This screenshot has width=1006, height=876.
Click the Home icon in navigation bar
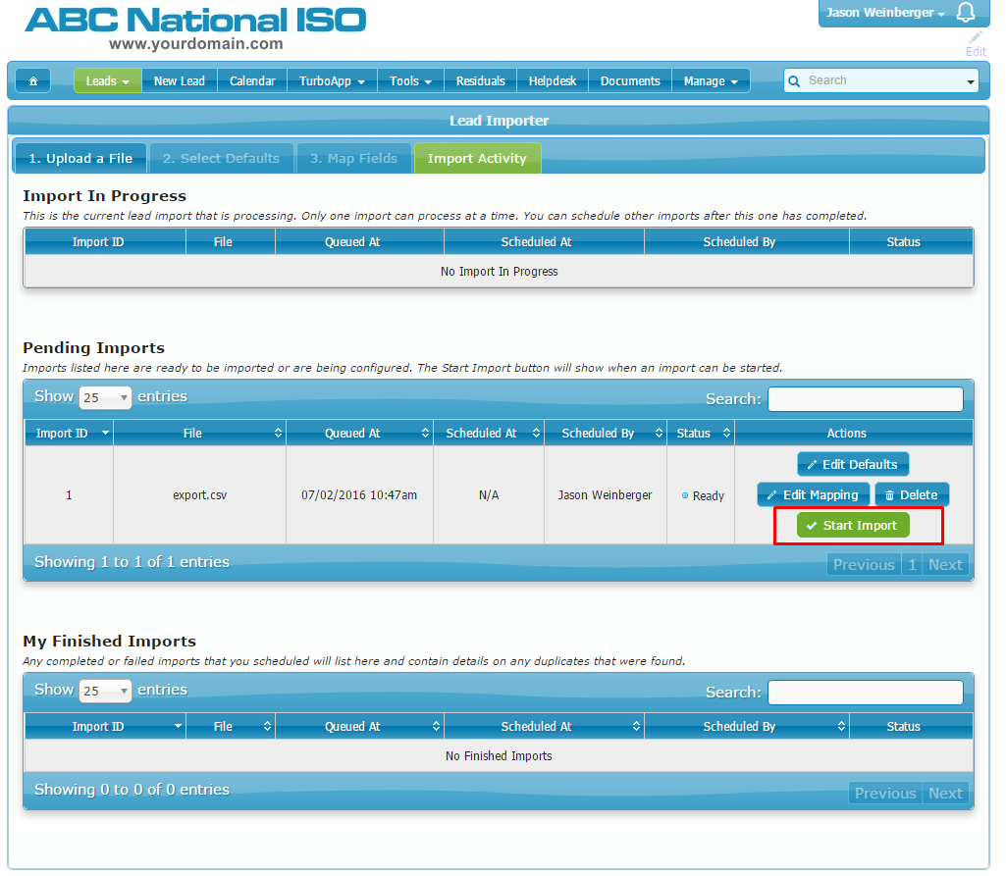[x=33, y=81]
